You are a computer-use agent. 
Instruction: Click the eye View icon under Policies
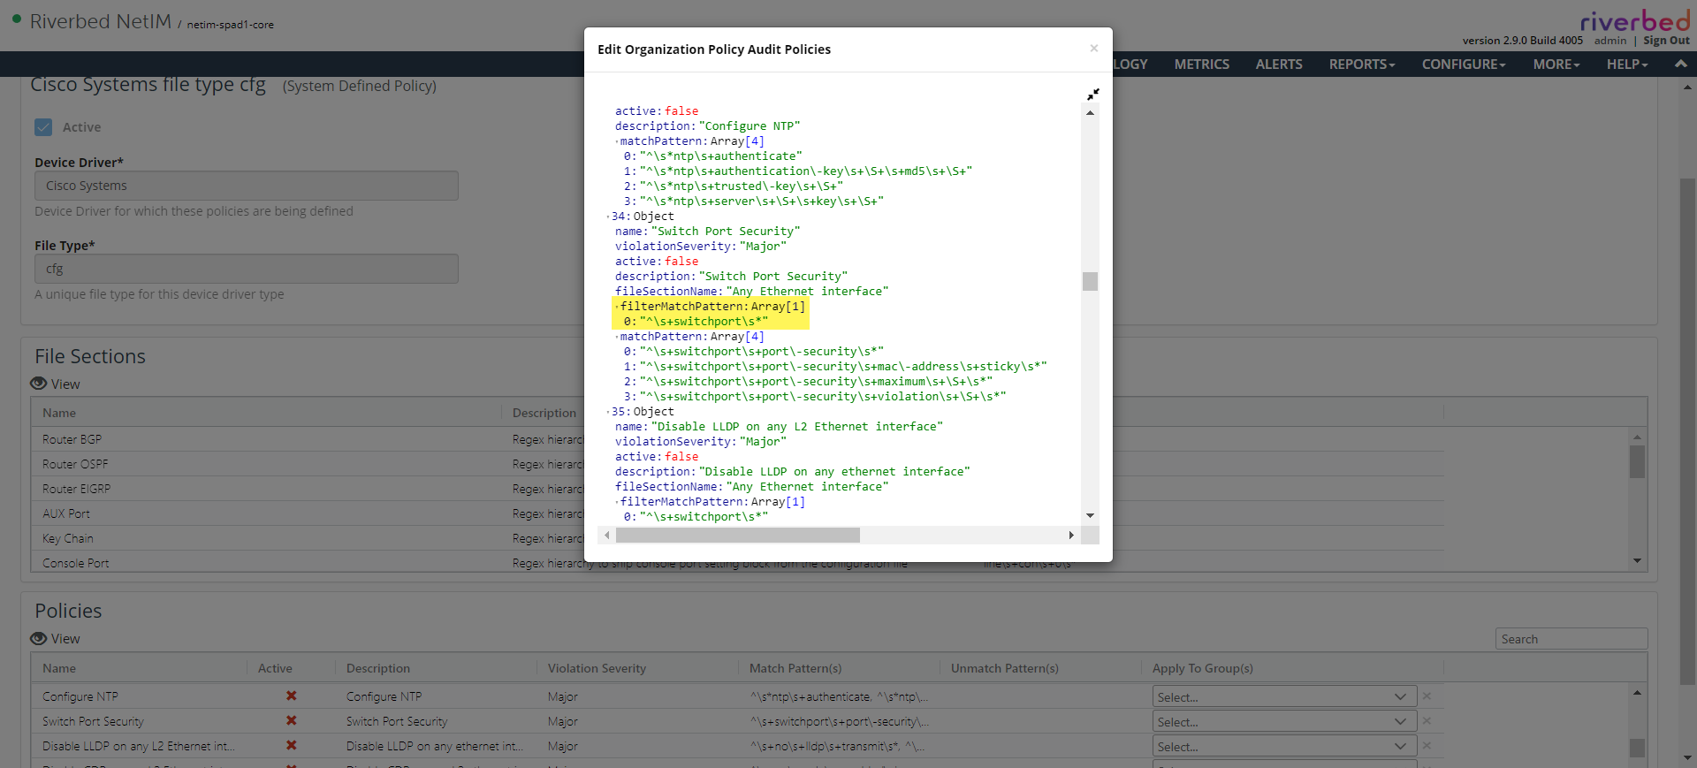click(x=39, y=638)
